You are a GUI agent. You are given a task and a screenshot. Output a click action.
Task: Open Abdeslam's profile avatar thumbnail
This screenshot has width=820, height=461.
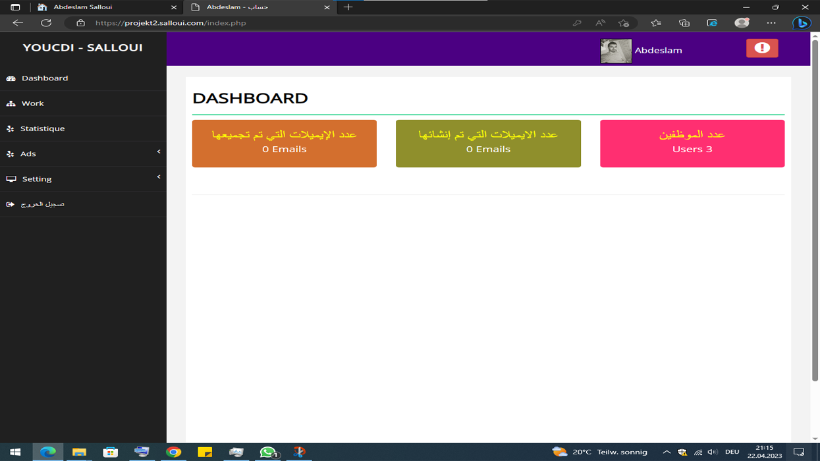pos(616,51)
